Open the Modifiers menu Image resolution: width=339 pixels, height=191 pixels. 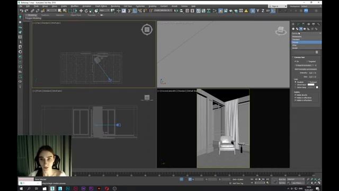[x=75, y=6]
